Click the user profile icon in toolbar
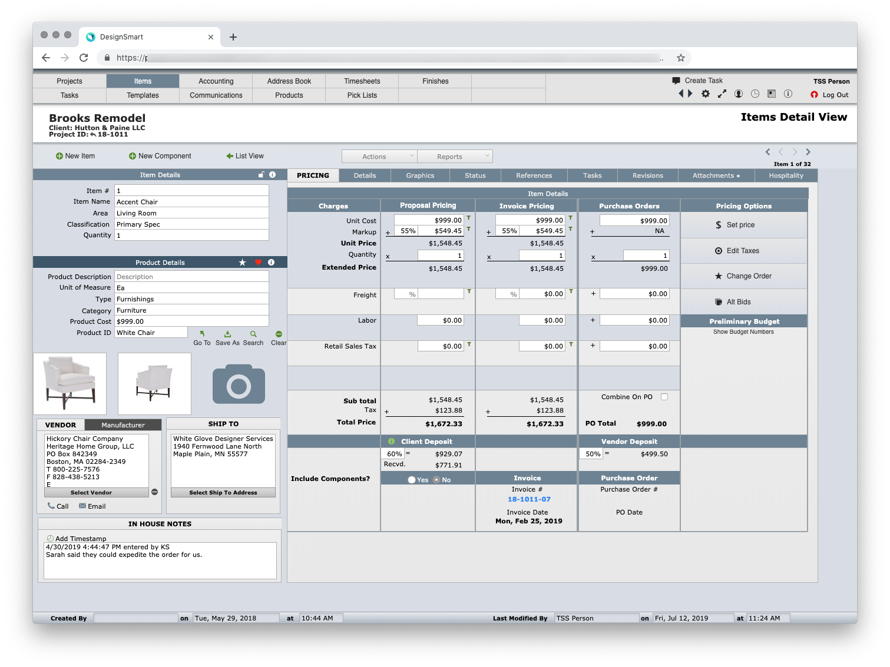This screenshot has width=890, height=667. [x=739, y=94]
